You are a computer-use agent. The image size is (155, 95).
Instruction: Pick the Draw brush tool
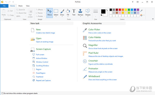coord(62,13)
